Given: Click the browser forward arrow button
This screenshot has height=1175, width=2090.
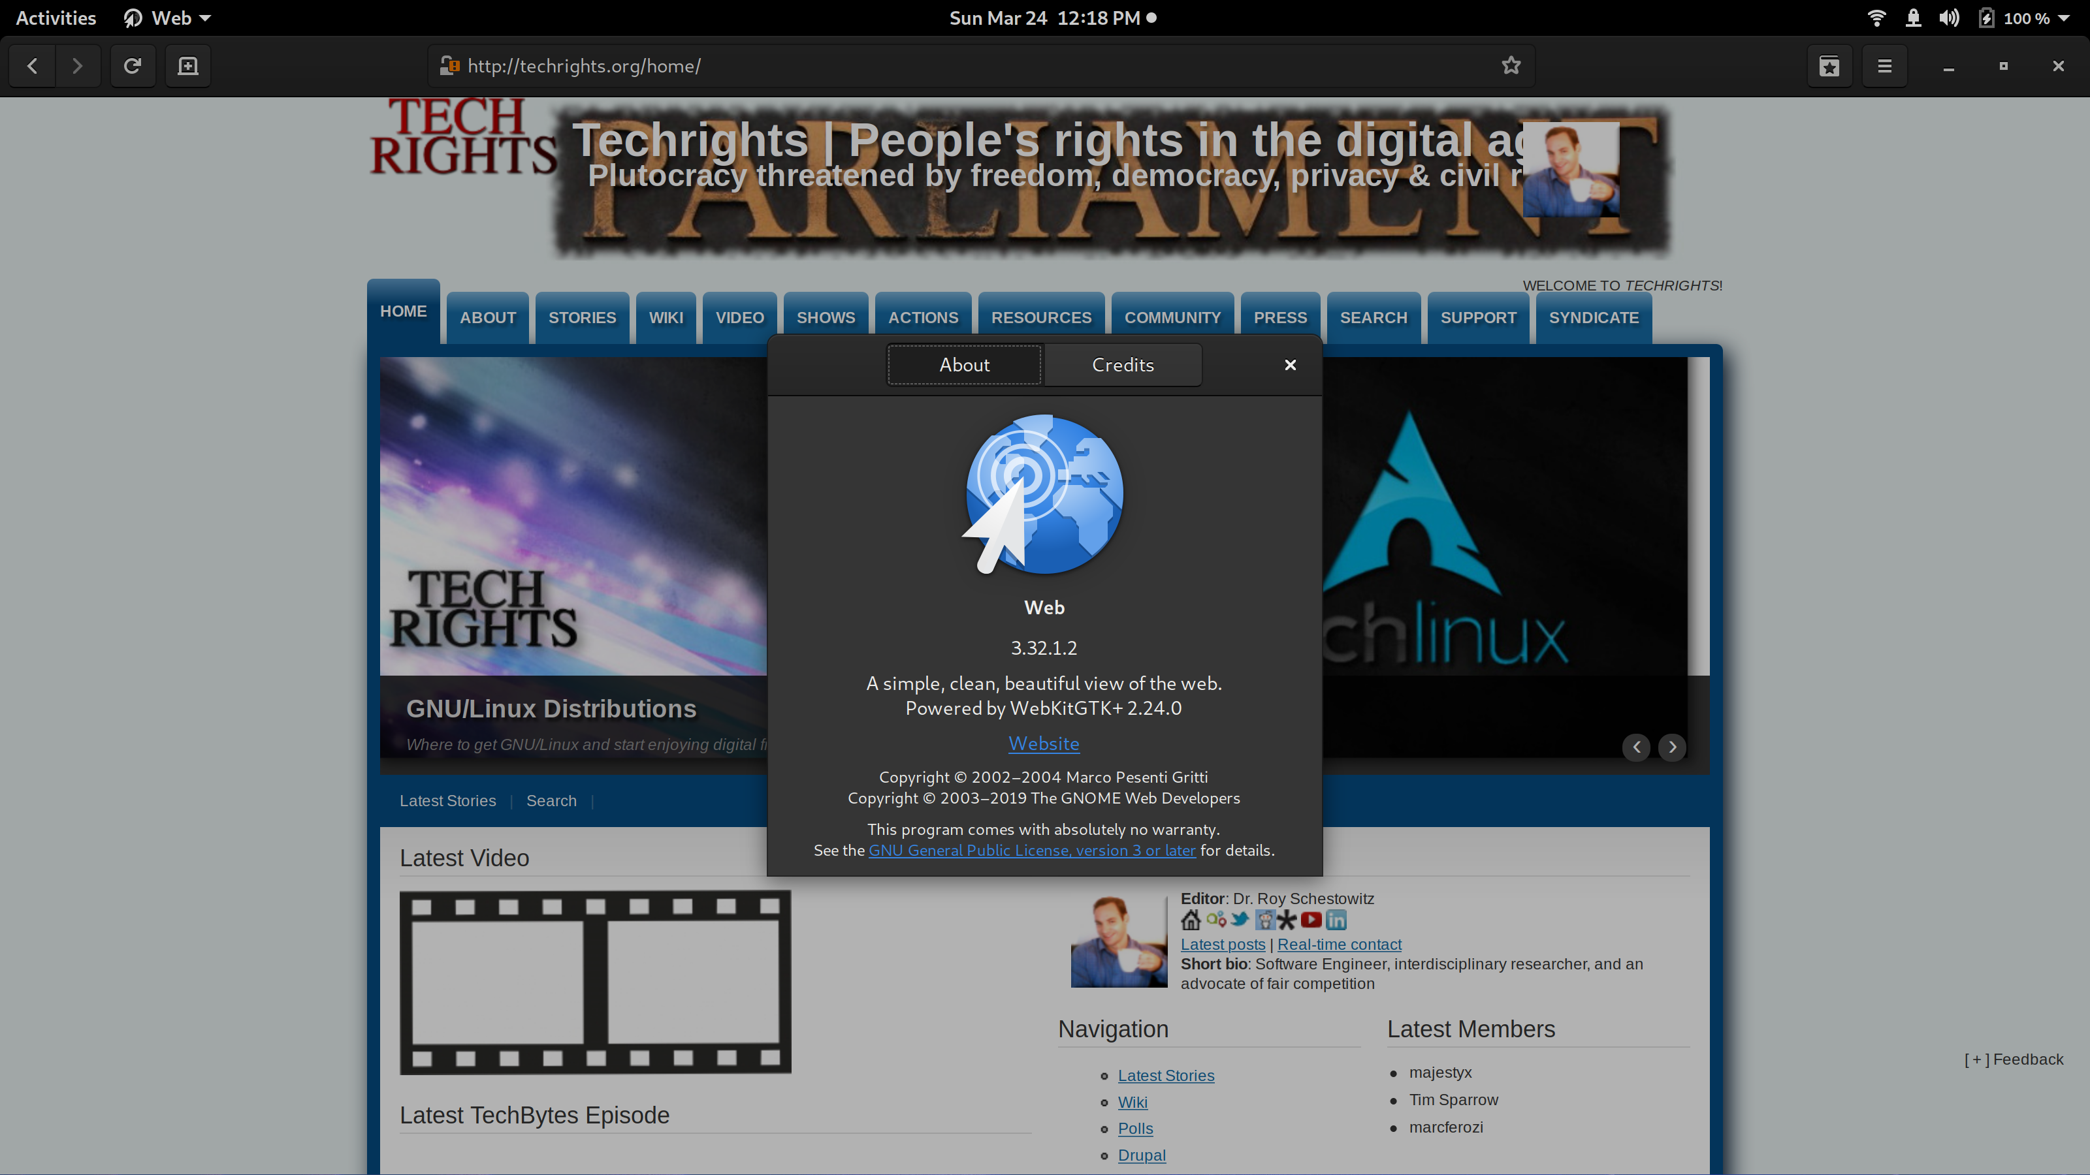Looking at the screenshot, I should 78,66.
